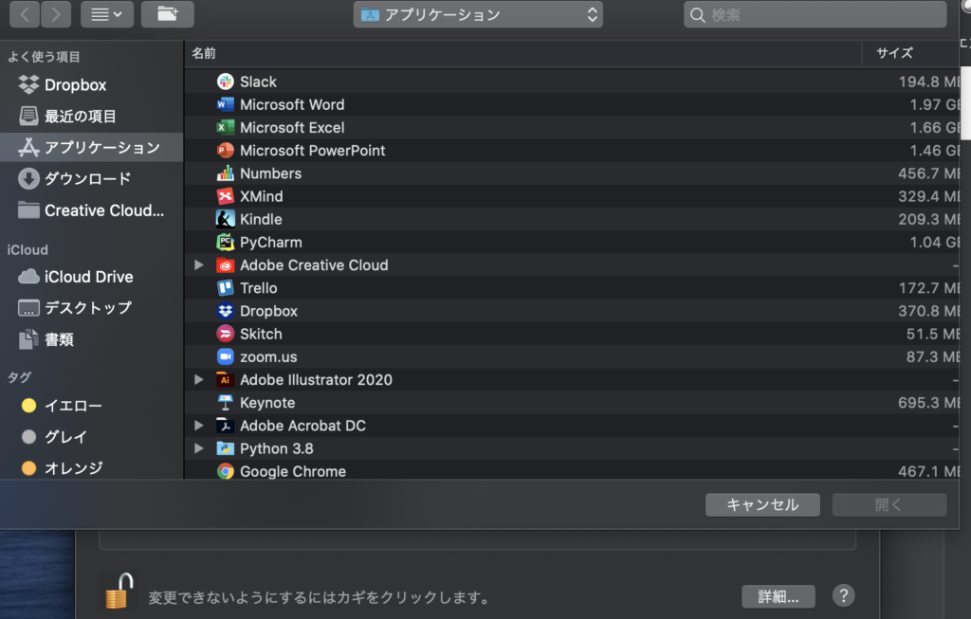Viewport: 971px width, 619px height.
Task: Expand the Python 3.8 folder
Action: click(x=199, y=448)
